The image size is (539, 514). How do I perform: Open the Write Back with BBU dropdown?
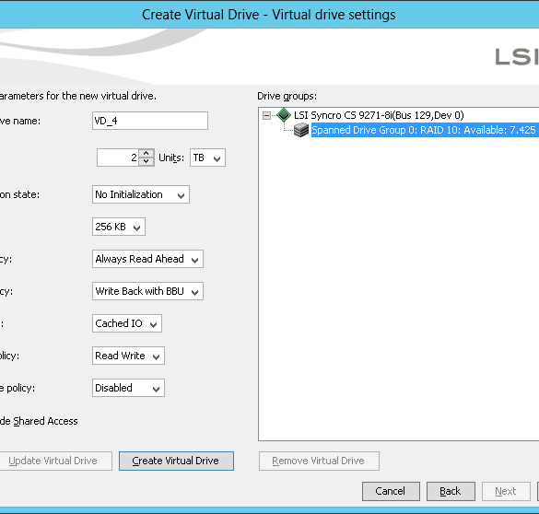pos(147,291)
